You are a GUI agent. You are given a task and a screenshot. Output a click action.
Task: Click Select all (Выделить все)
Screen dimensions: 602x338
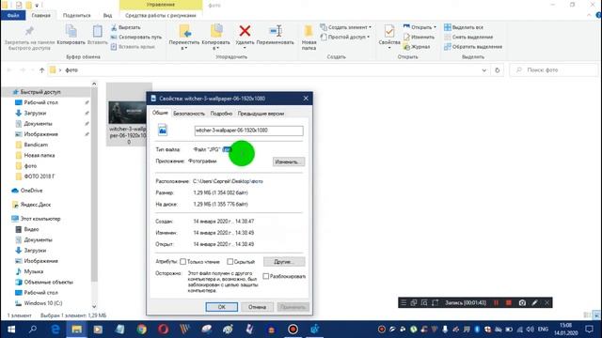pos(464,27)
